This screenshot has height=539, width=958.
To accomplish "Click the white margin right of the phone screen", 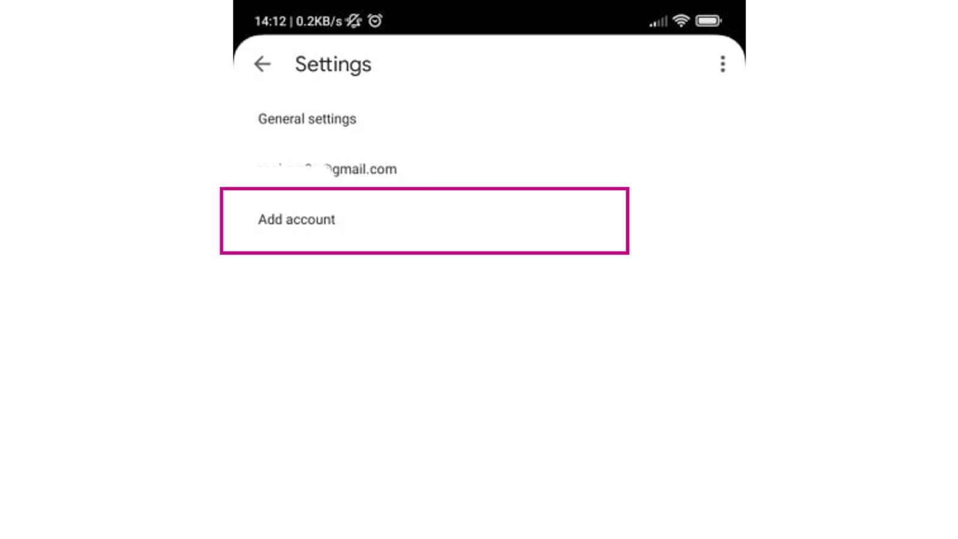I will (851, 269).
